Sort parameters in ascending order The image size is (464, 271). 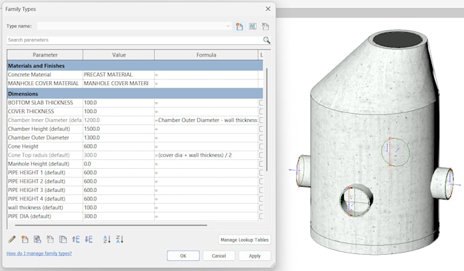pyautogui.click(x=107, y=239)
